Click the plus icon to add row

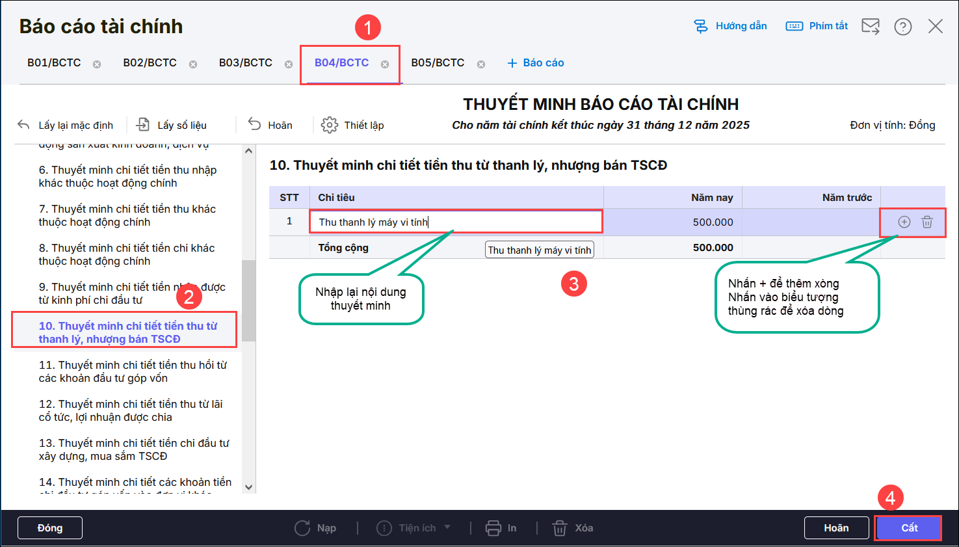click(x=904, y=222)
